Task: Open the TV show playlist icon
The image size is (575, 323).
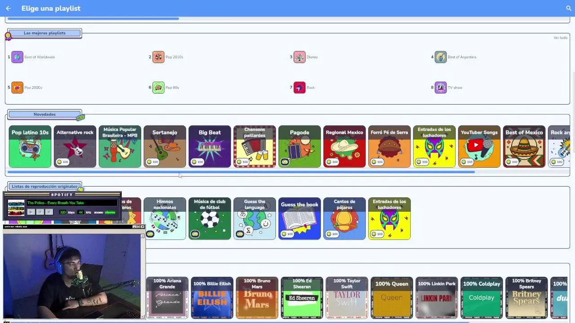Action: tap(441, 87)
